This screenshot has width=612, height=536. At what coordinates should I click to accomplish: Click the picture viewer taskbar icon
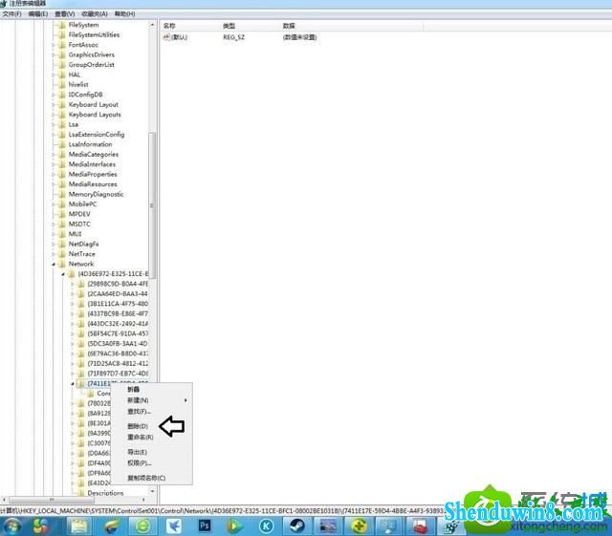(x=328, y=526)
